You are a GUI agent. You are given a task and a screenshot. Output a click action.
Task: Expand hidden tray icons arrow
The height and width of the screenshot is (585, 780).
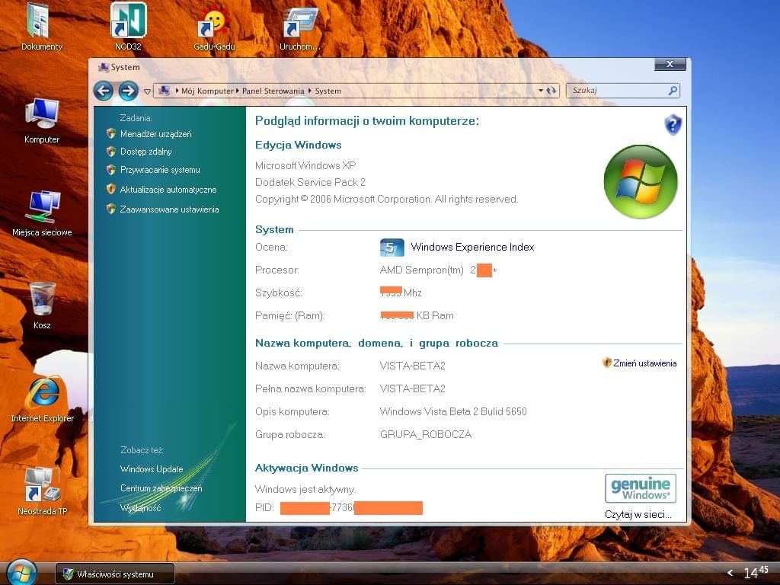point(730,573)
